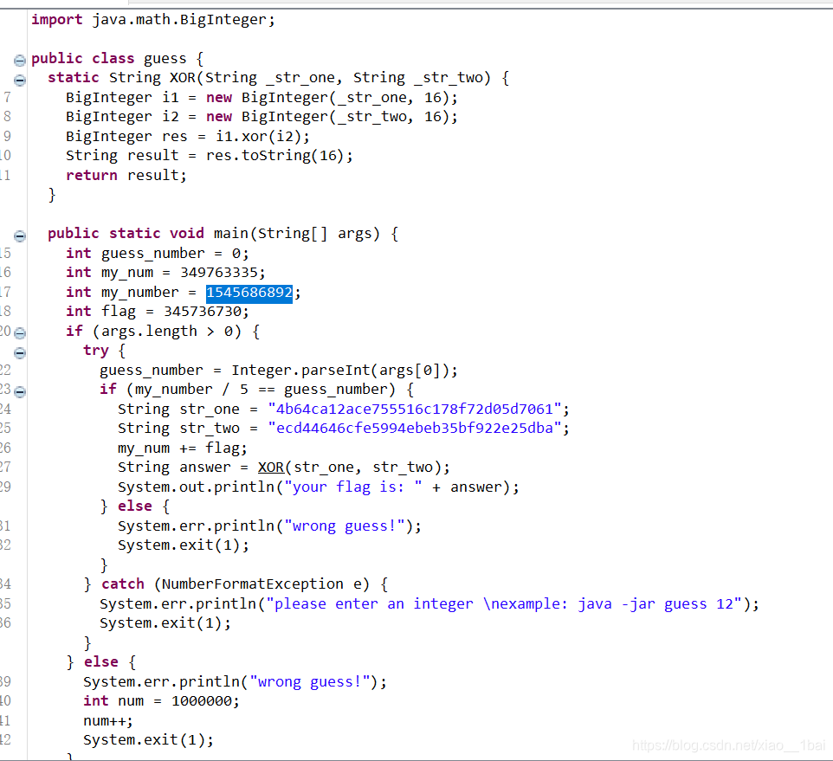The height and width of the screenshot is (761, 833).
Task: Collapse the try block fold marker
Action: 20,352
